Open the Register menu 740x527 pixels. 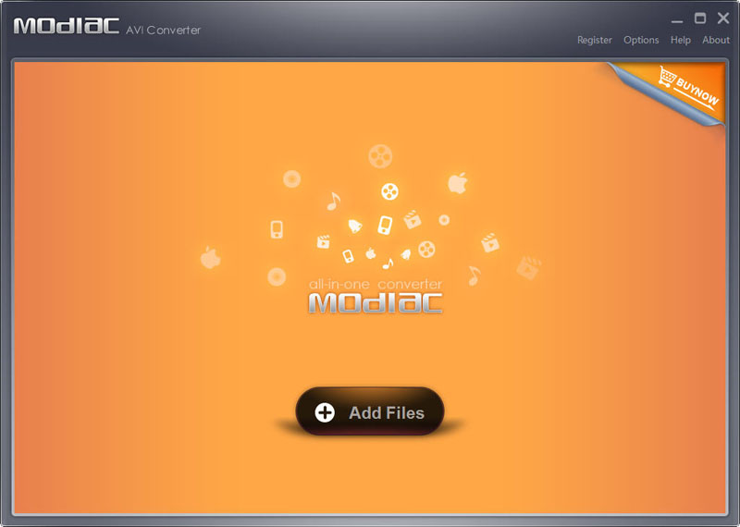click(x=594, y=40)
